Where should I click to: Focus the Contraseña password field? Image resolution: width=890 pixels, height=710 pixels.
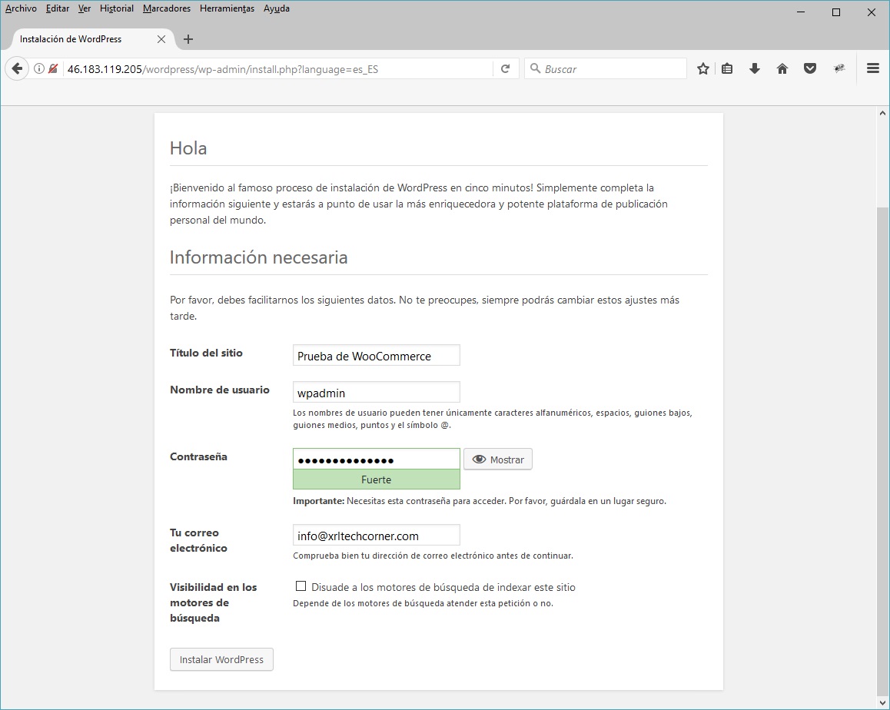(x=377, y=460)
